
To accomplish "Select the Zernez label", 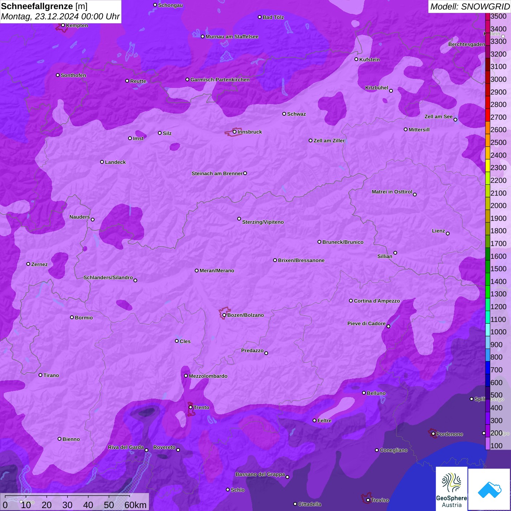I will tap(39, 264).
